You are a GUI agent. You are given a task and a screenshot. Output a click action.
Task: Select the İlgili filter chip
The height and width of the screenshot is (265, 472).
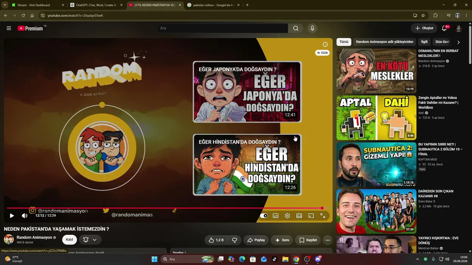424,42
